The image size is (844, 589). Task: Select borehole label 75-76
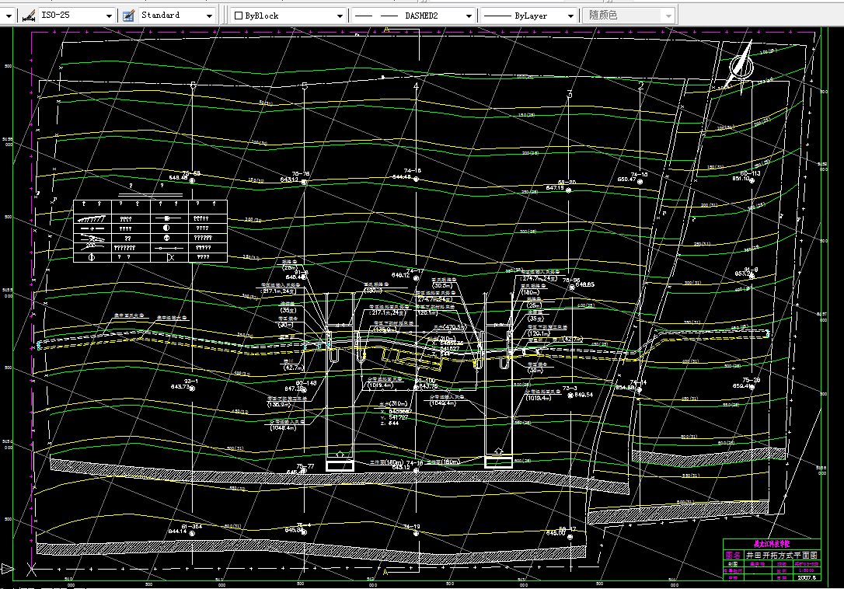pyautogui.click(x=301, y=174)
